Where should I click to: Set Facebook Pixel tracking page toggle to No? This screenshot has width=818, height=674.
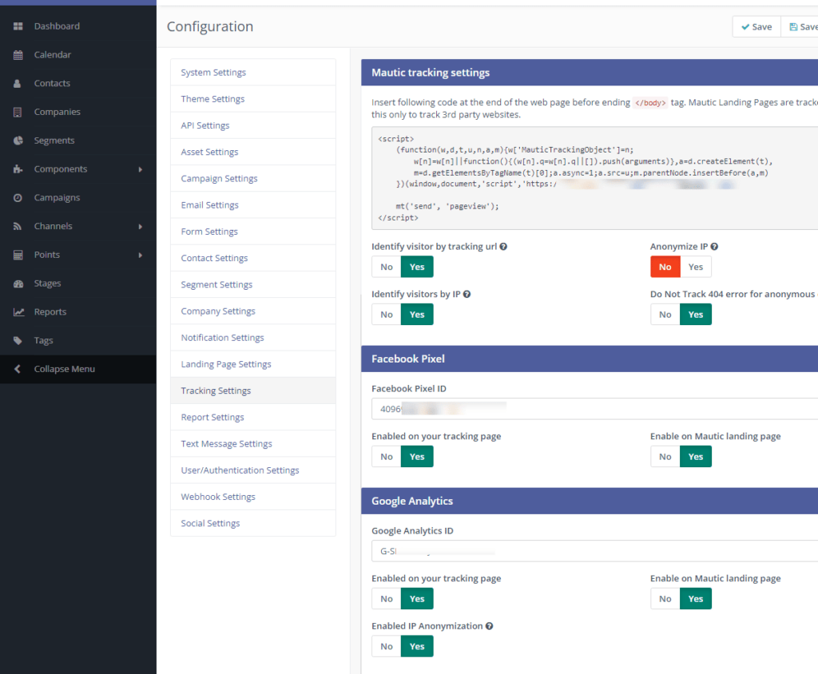tap(387, 457)
